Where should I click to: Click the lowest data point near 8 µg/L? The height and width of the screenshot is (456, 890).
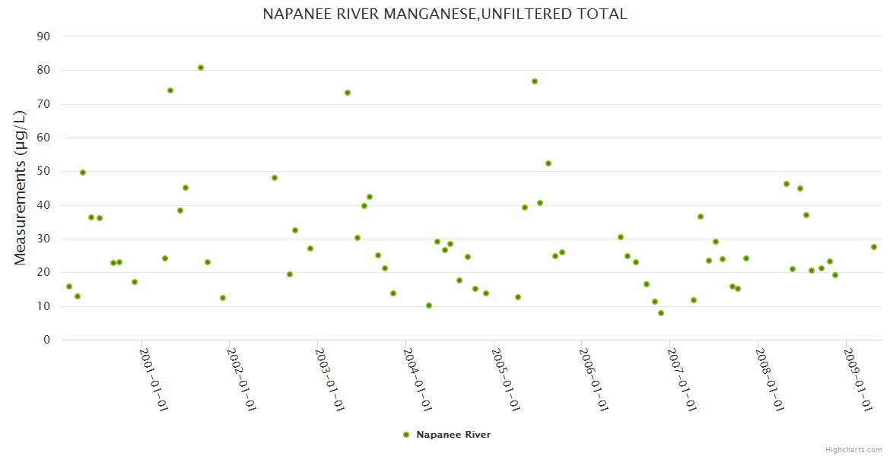point(661,313)
